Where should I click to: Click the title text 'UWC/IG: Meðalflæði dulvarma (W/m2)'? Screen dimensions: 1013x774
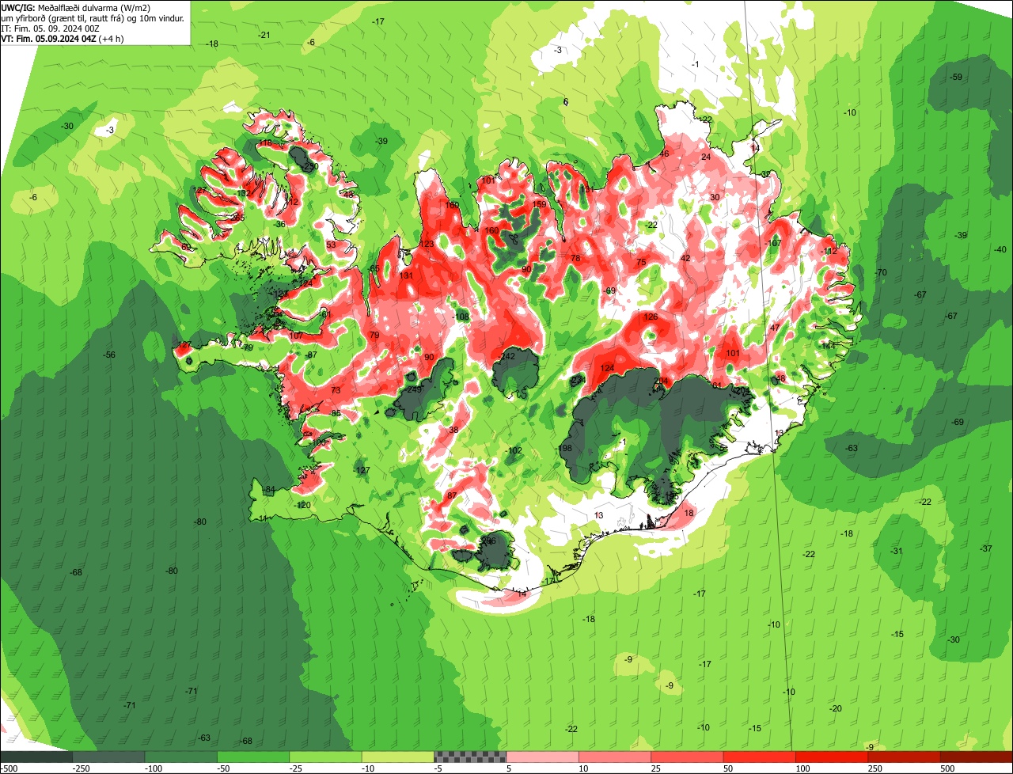point(76,7)
